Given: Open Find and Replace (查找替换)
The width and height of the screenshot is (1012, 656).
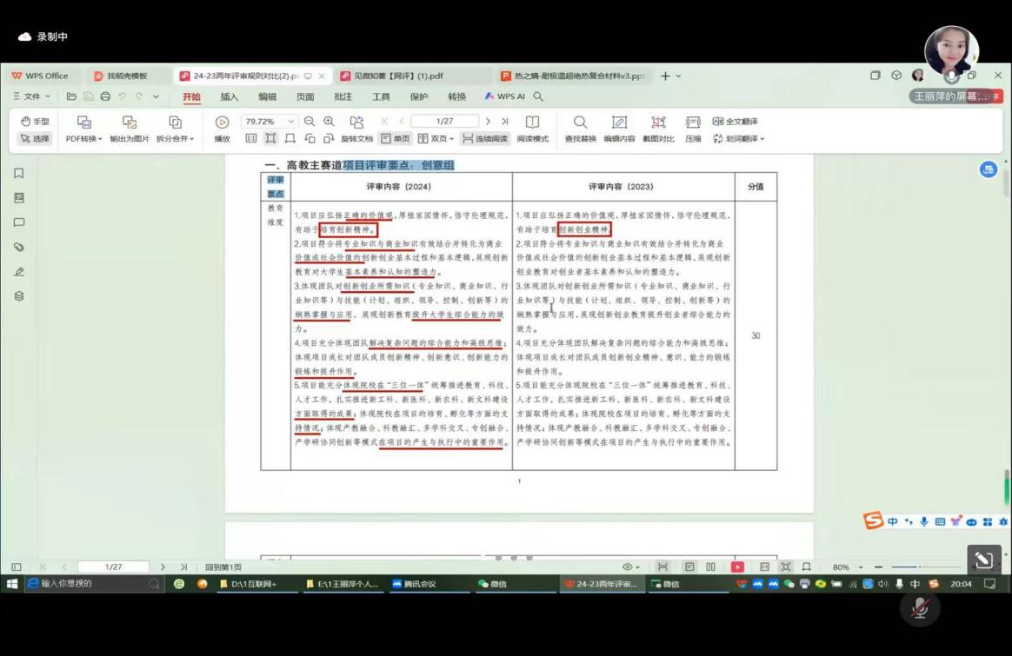Looking at the screenshot, I should [x=580, y=123].
